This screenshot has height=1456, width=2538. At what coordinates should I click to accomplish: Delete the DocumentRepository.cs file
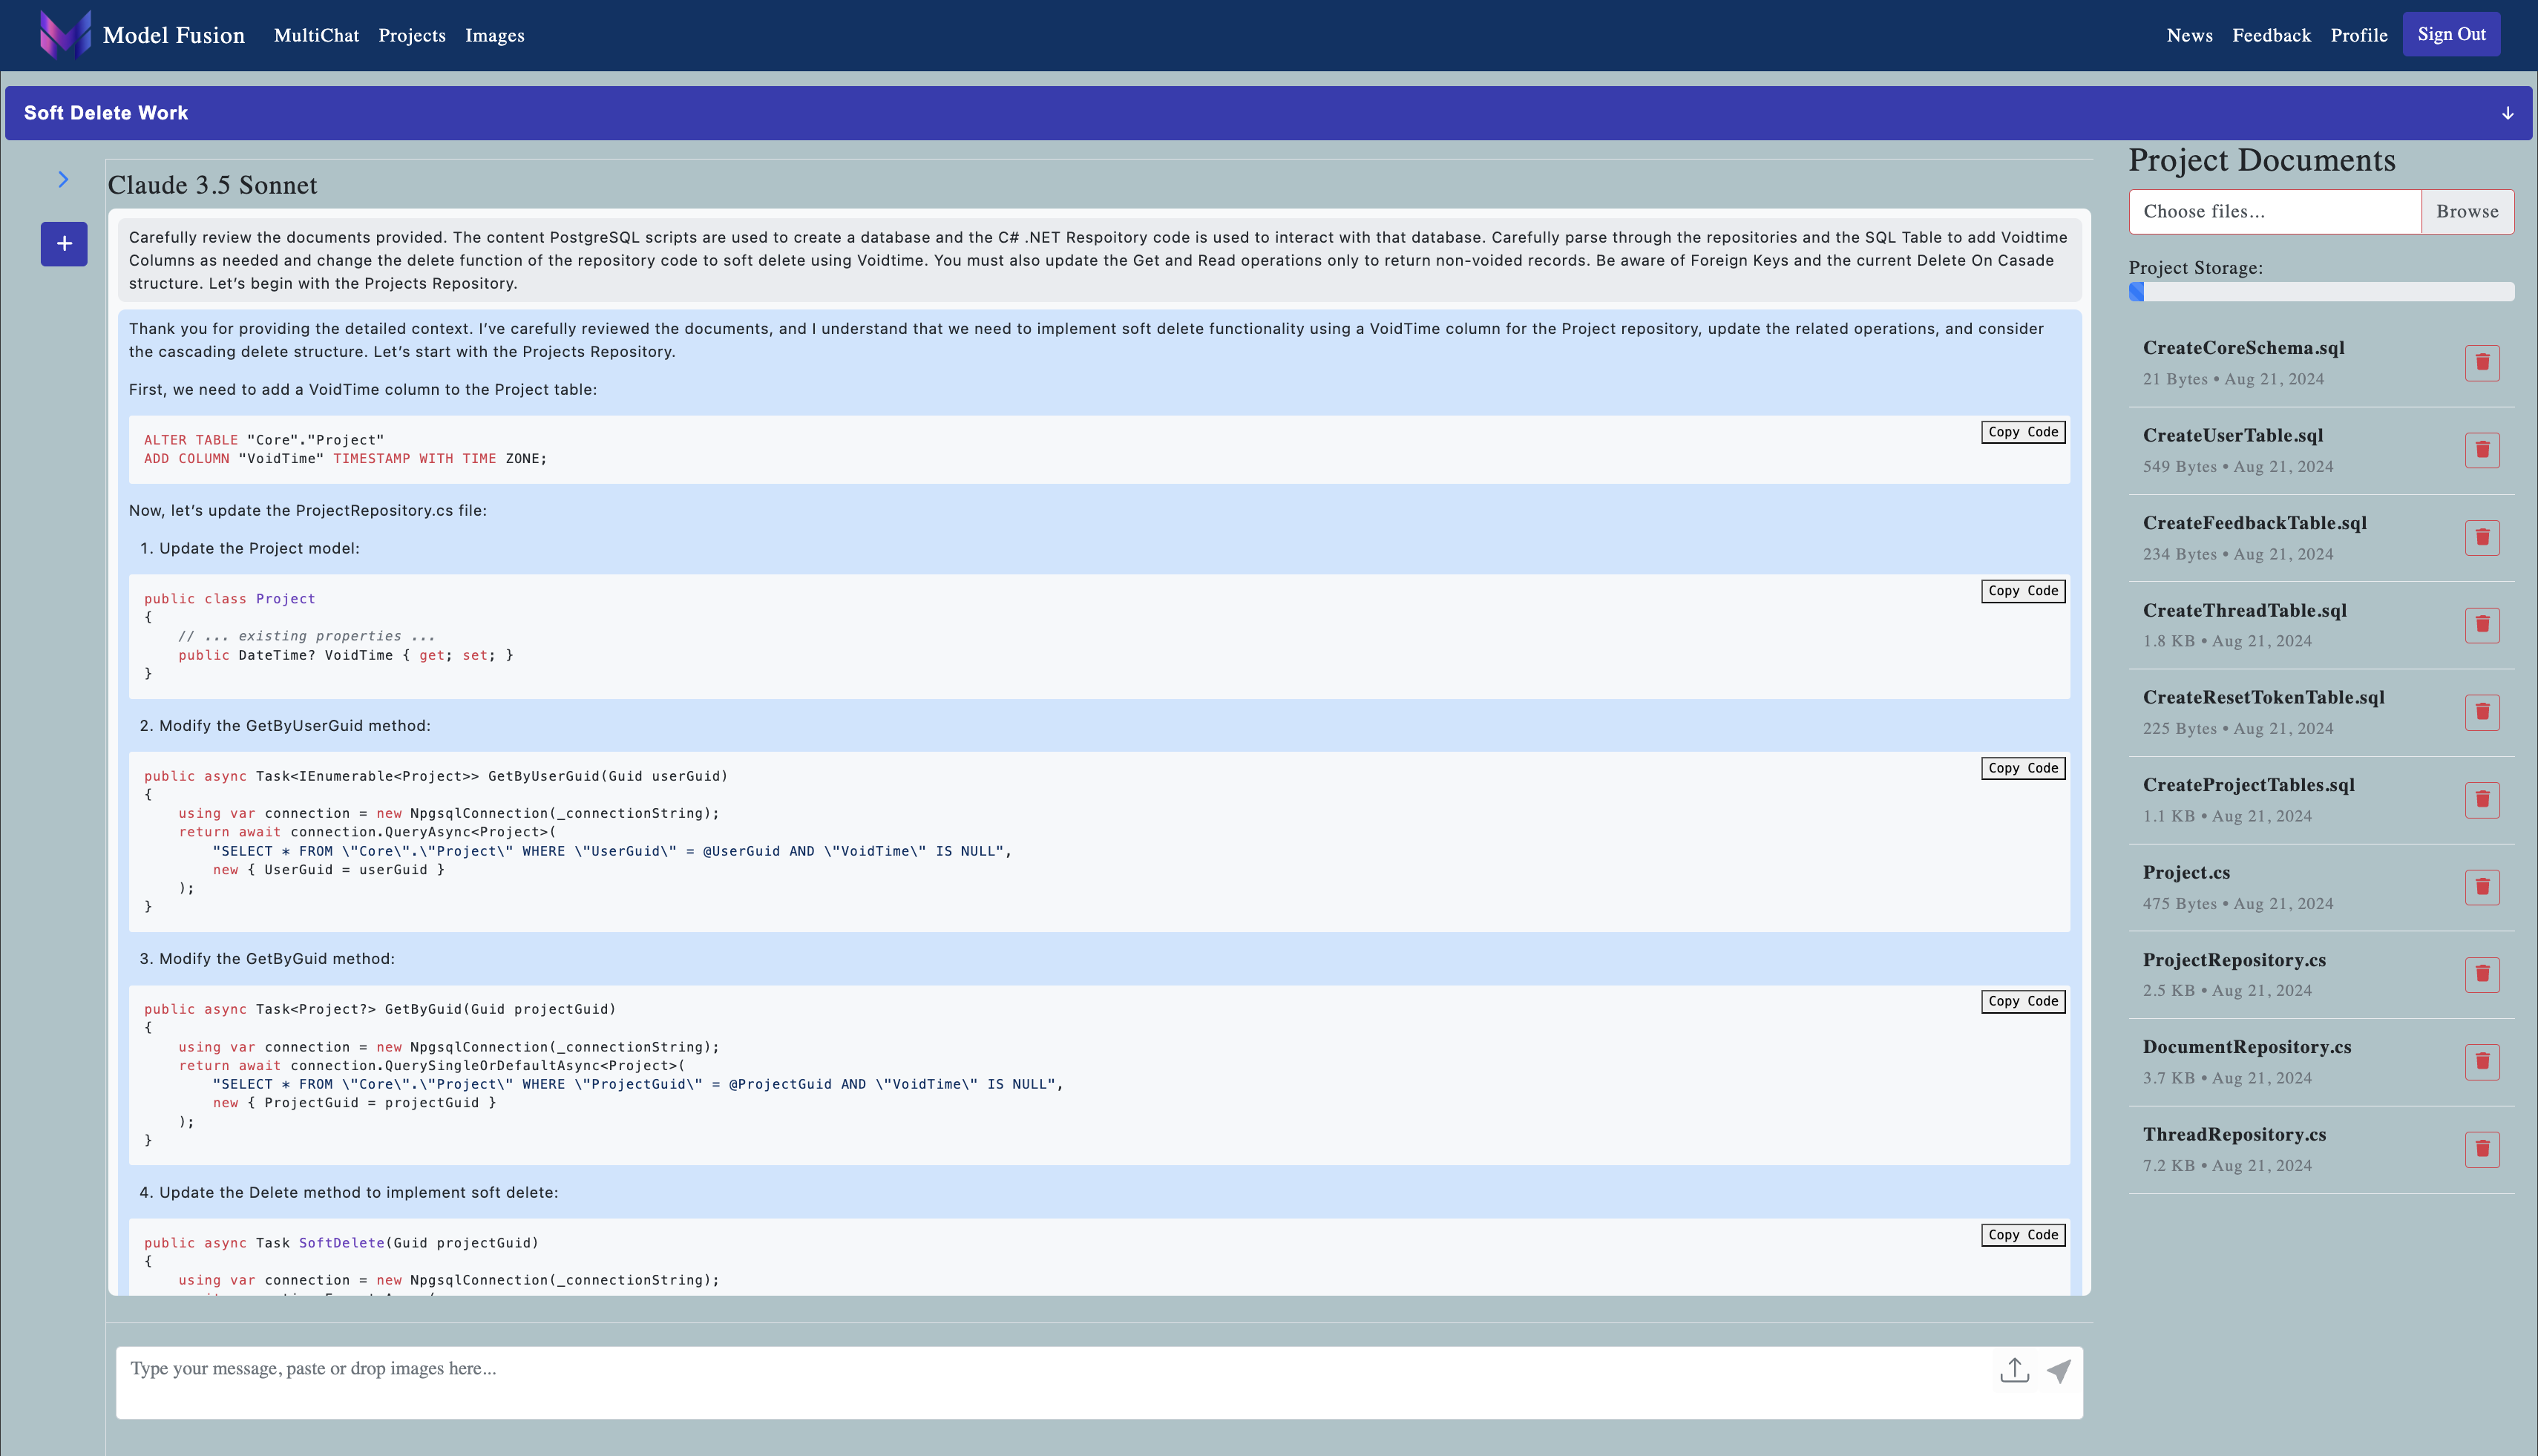2482,1061
